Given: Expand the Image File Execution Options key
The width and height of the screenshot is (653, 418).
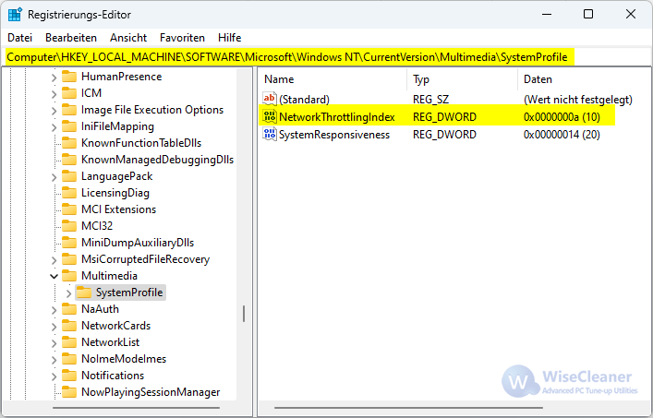Looking at the screenshot, I should click(54, 111).
